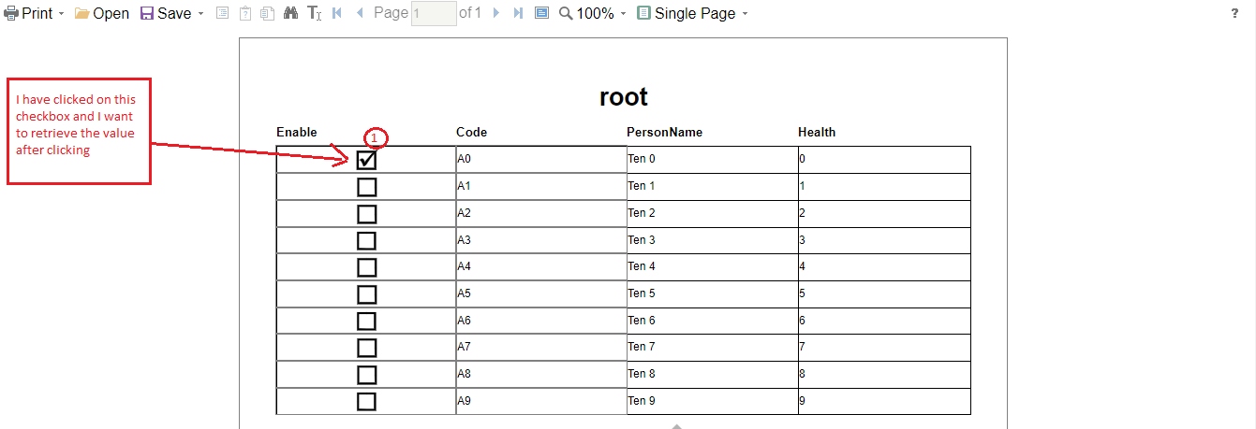Check the Enable checkbox in row A1

[366, 187]
